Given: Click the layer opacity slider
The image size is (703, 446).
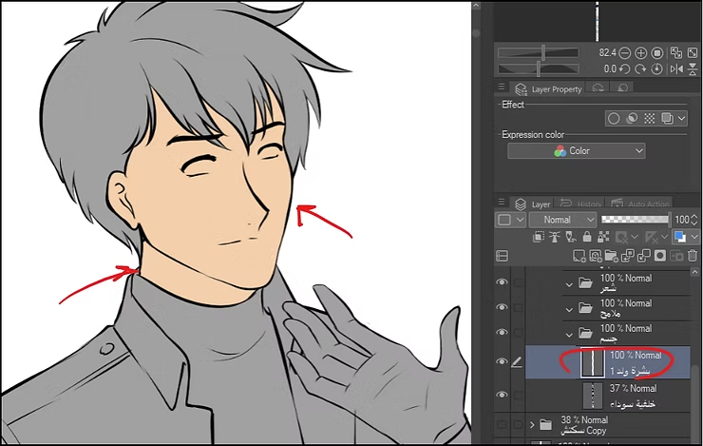Looking at the screenshot, I should click(x=636, y=220).
